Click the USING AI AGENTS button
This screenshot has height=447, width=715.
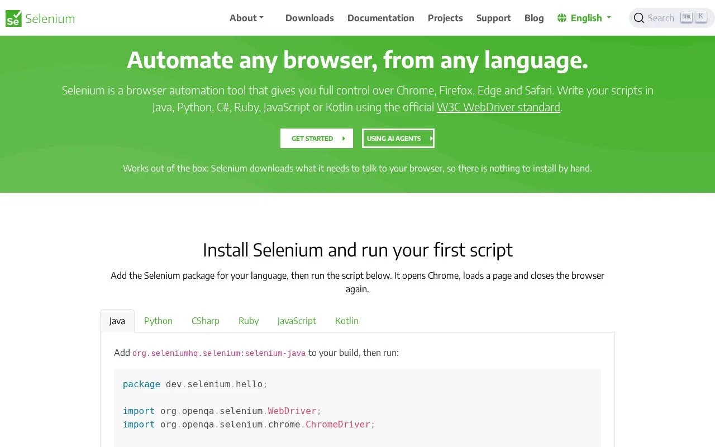tap(398, 139)
